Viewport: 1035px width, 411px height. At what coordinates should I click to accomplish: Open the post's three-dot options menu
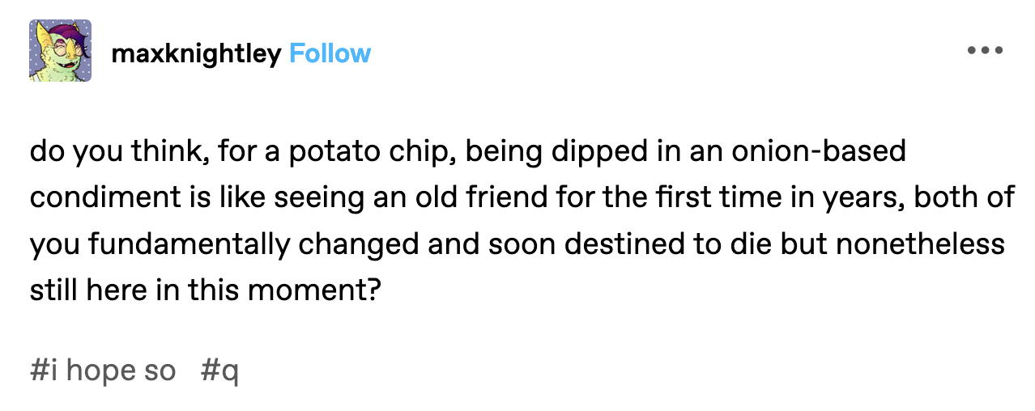(985, 50)
